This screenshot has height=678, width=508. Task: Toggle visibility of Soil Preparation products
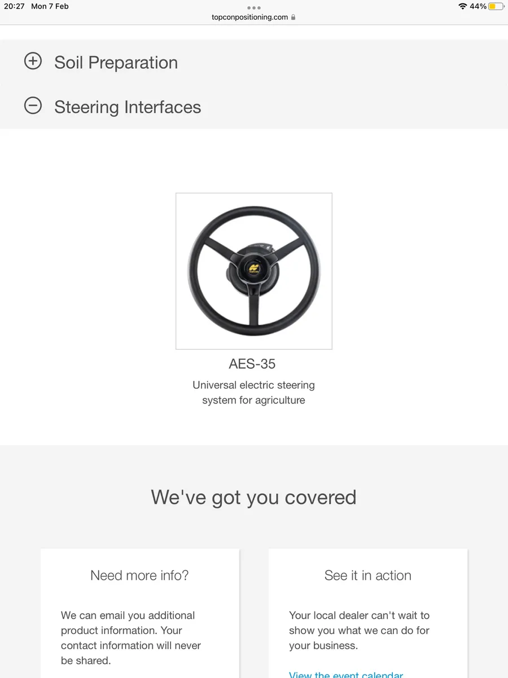pos(33,61)
